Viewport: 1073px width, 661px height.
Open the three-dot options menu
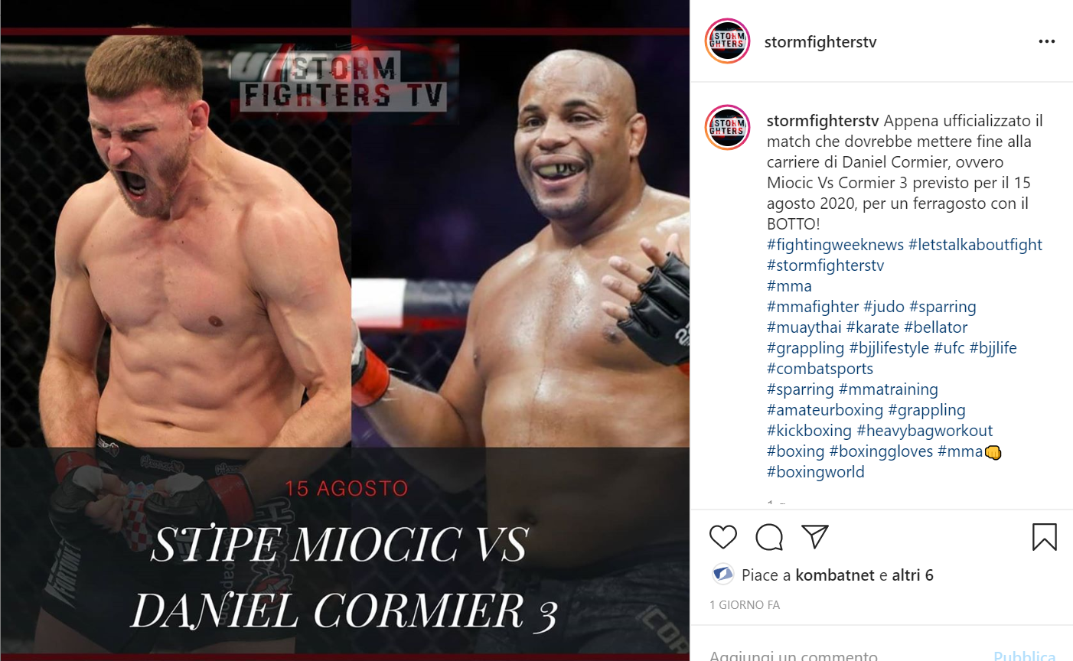(x=1047, y=41)
